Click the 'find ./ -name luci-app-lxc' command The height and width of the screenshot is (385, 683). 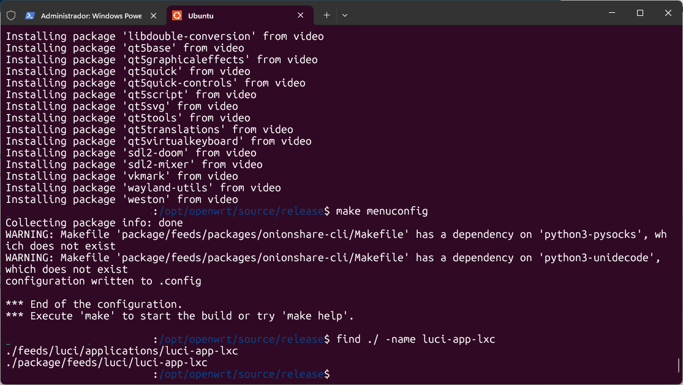coord(415,340)
